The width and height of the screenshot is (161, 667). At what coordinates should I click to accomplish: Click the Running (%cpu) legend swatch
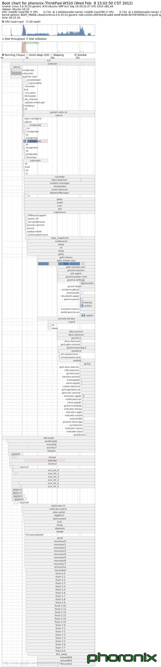tap(3, 55)
